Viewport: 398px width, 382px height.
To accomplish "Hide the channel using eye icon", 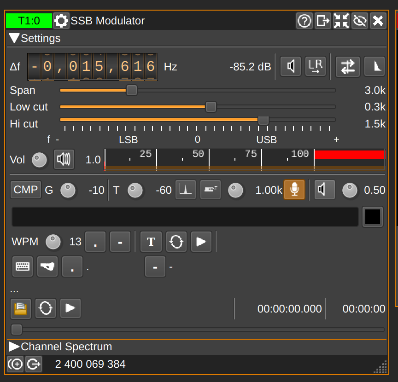I will 359,21.
